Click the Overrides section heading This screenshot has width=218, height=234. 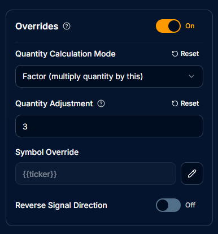pos(37,26)
